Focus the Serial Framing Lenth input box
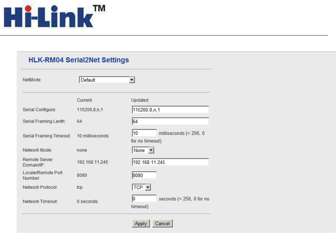 pyautogui.click(x=170, y=121)
